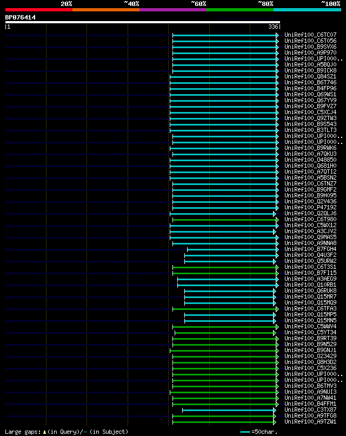Image resolution: width=346 pixels, height=436 pixels.
Task: Click the UniRef100_Q2QLJ6 label
Action: point(310,213)
